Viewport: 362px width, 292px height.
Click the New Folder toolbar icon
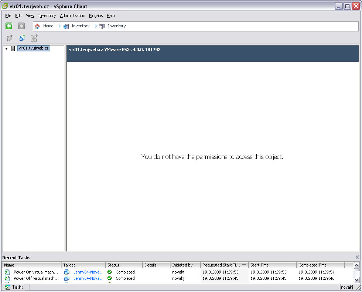(10, 38)
